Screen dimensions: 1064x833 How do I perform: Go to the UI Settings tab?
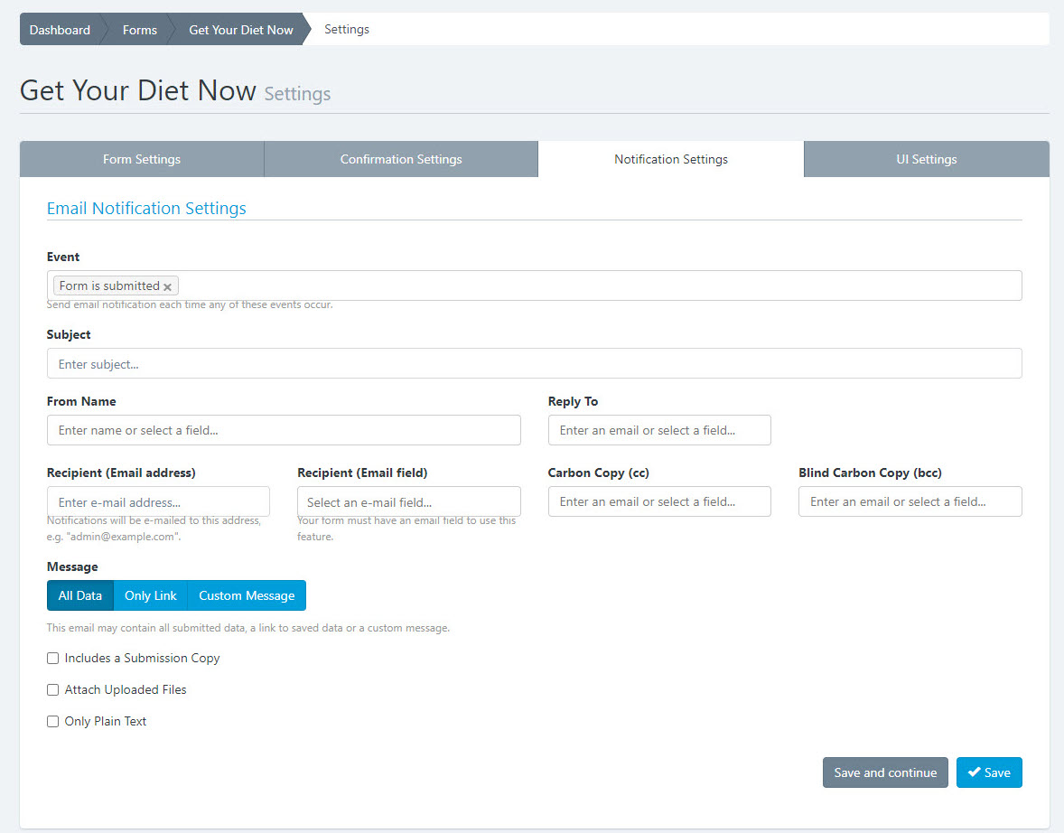point(926,159)
